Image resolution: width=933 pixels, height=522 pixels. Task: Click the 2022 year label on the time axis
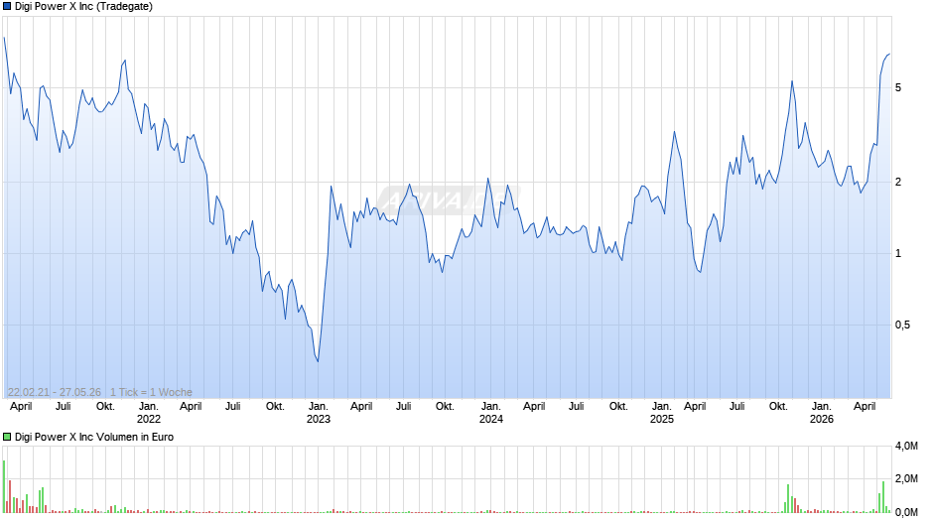pyautogui.click(x=149, y=419)
